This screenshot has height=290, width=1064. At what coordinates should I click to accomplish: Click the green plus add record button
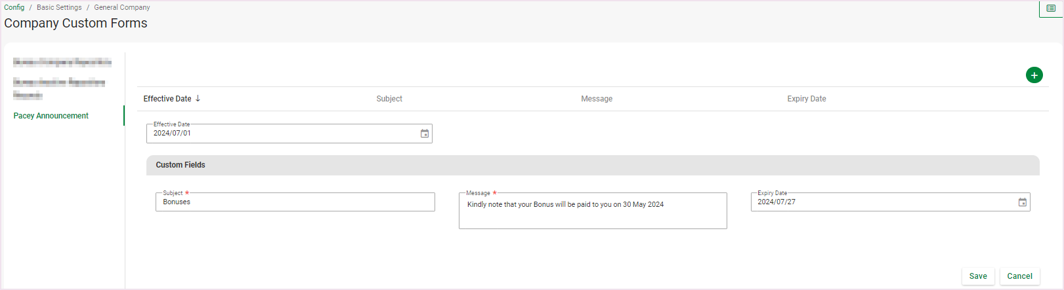click(1034, 75)
